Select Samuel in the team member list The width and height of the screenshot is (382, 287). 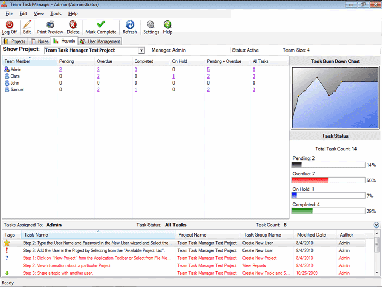click(x=18, y=90)
